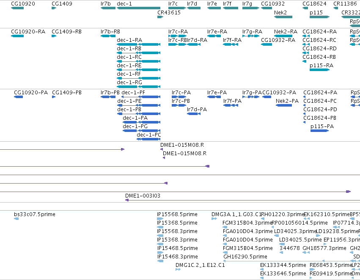Open transcript Ir7c-RA label
The image size is (360, 280).
tap(178, 31)
